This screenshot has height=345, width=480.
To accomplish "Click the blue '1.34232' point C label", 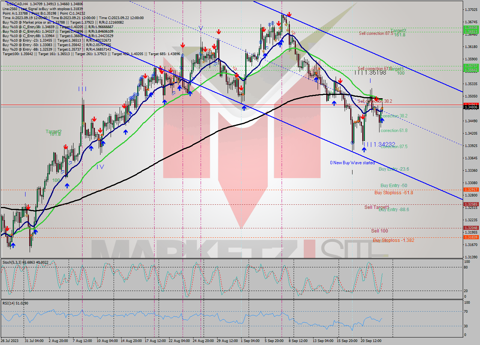I will (x=385, y=144).
